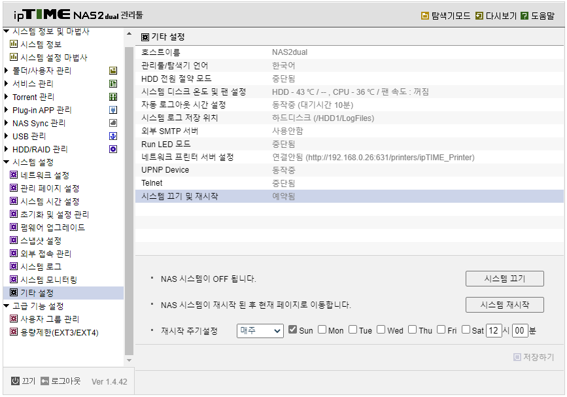567x397 pixels.
Task: Open the 외부 SMTP 서버 row
Action: click(349, 131)
